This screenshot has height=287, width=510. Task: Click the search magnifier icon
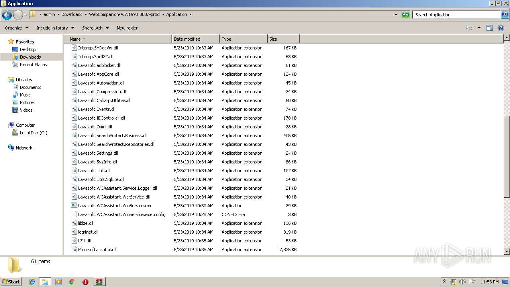(504, 15)
